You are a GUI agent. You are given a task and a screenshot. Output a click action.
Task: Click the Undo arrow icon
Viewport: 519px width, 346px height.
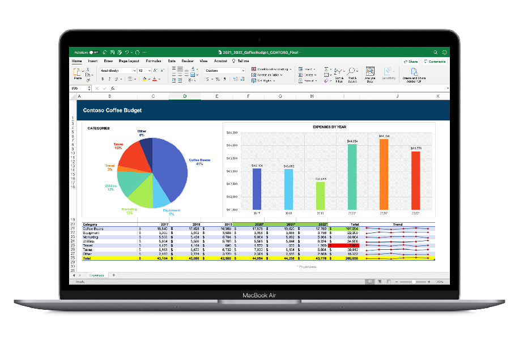[126, 53]
